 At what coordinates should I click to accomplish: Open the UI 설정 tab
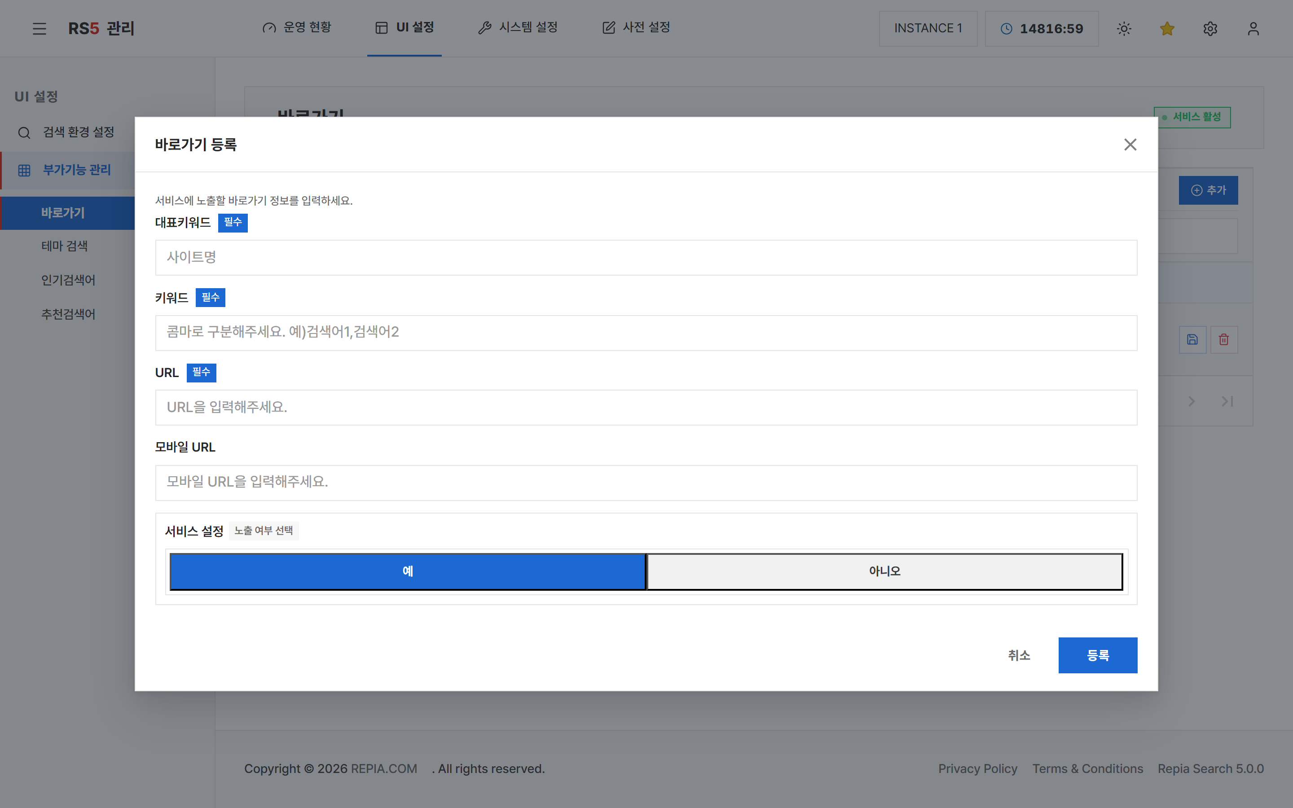click(405, 27)
